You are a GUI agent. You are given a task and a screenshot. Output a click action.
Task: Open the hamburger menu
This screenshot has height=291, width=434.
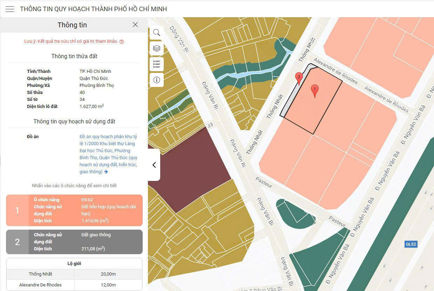coord(10,9)
